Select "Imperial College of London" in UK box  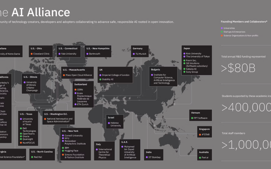116,75
